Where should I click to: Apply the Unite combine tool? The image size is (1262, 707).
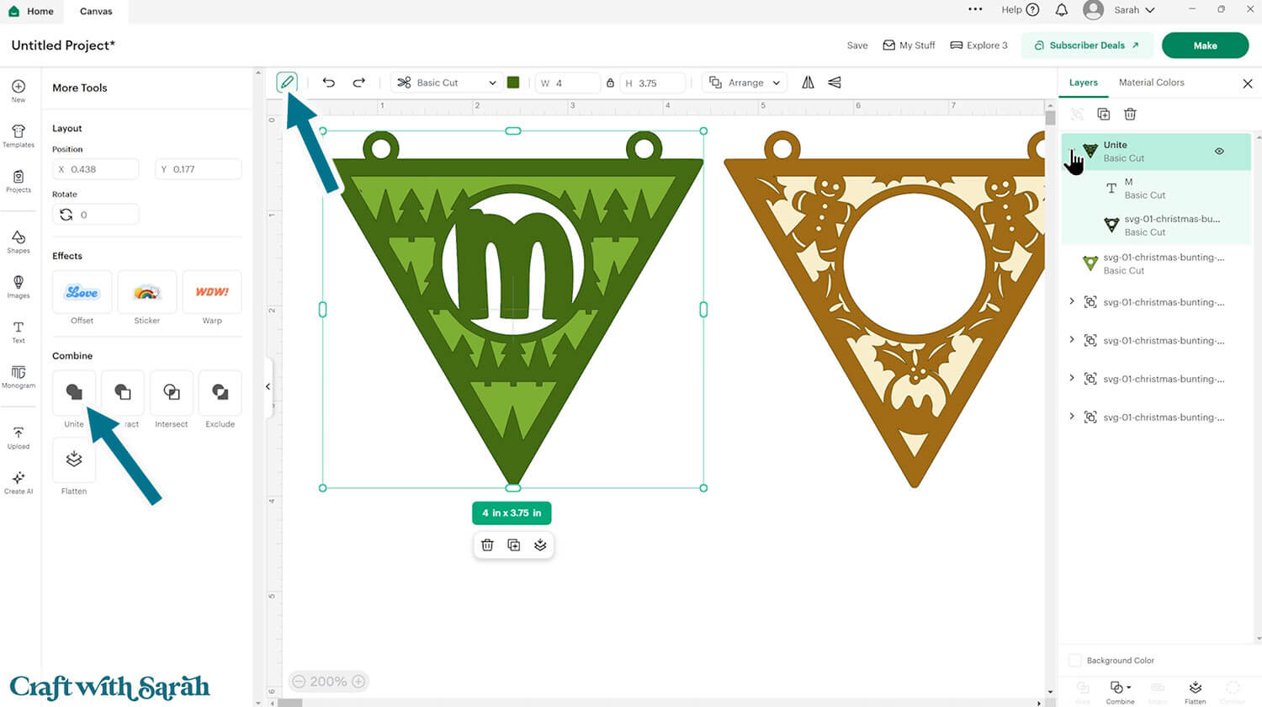tap(73, 393)
